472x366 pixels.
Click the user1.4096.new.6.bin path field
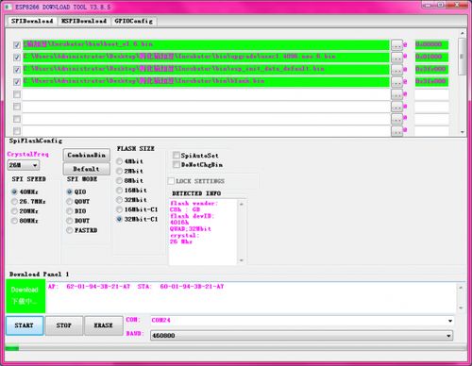click(x=206, y=58)
